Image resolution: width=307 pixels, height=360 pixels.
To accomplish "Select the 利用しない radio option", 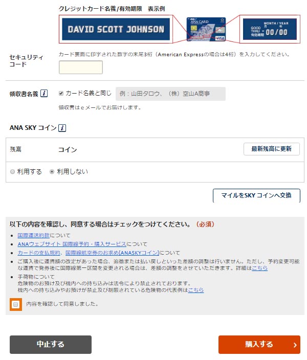I will point(52,171).
